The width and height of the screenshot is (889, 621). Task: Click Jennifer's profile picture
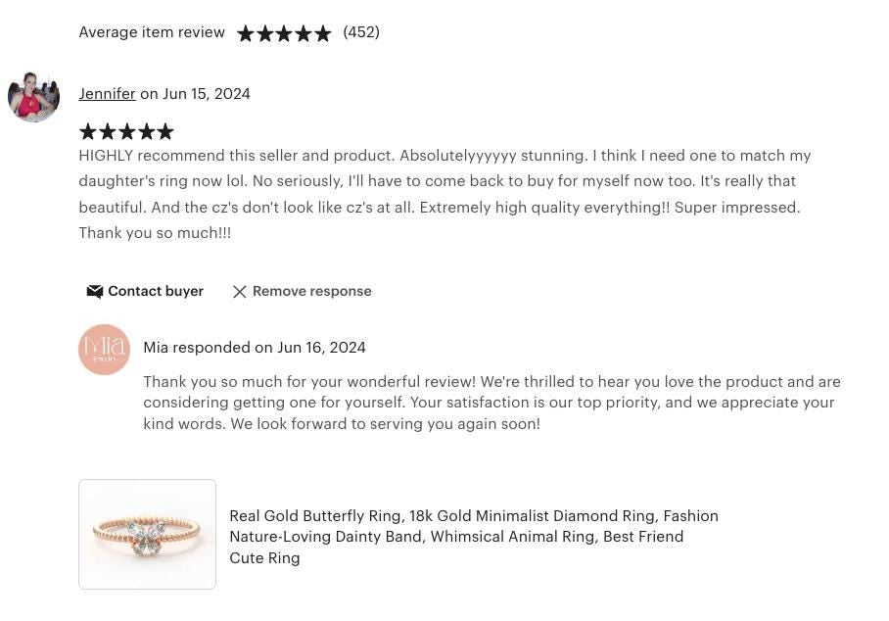pyautogui.click(x=34, y=97)
